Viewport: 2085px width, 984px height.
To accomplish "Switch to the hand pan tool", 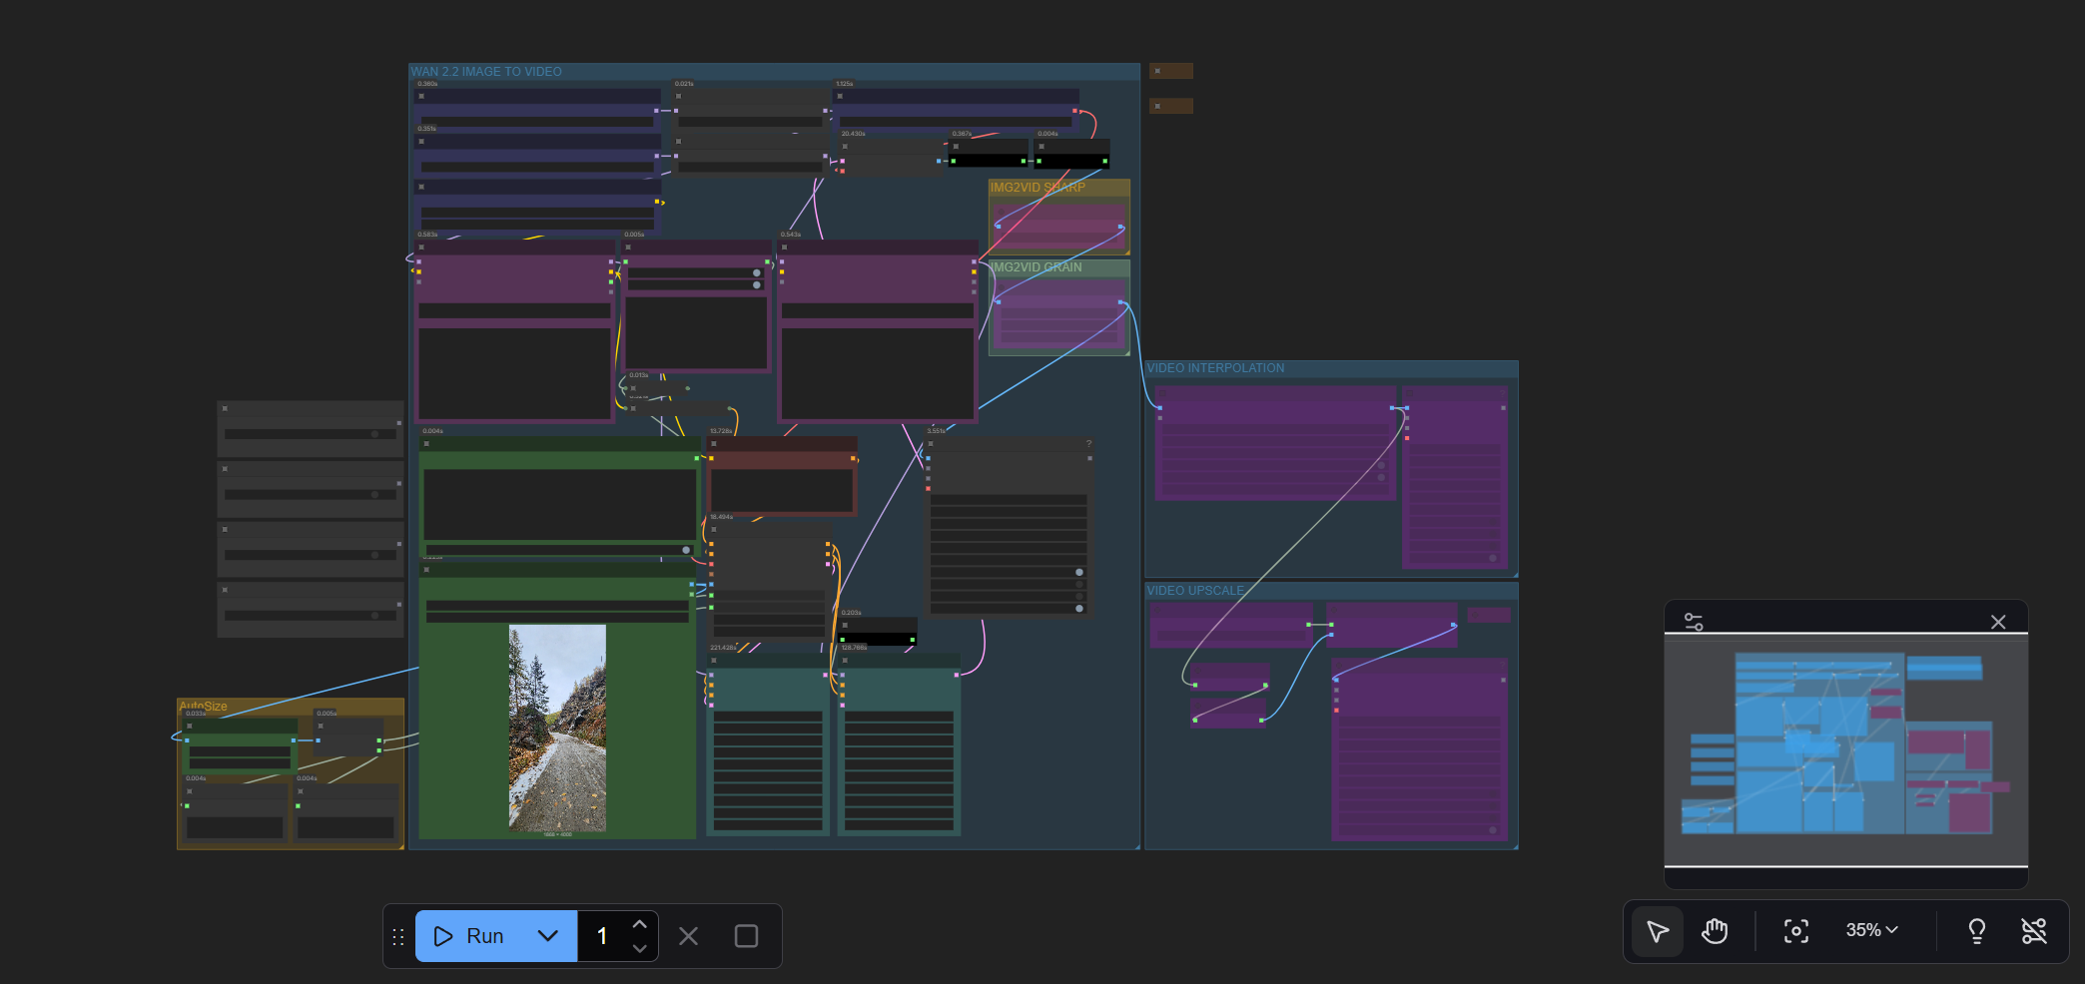I will coord(1715,932).
